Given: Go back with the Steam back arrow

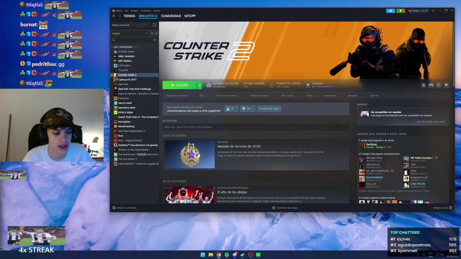Looking at the screenshot, I should click(114, 16).
